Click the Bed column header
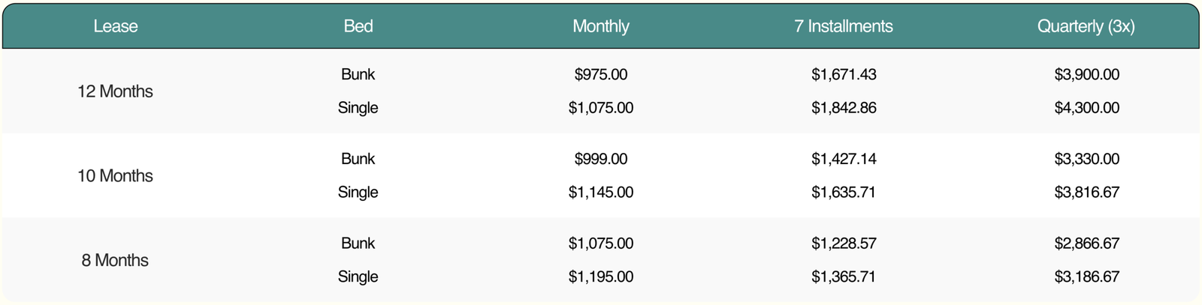The height and width of the screenshot is (305, 1202). coord(358,26)
